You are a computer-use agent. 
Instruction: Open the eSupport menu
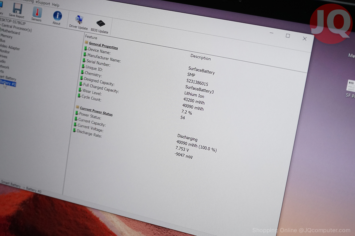[x=43, y=3]
